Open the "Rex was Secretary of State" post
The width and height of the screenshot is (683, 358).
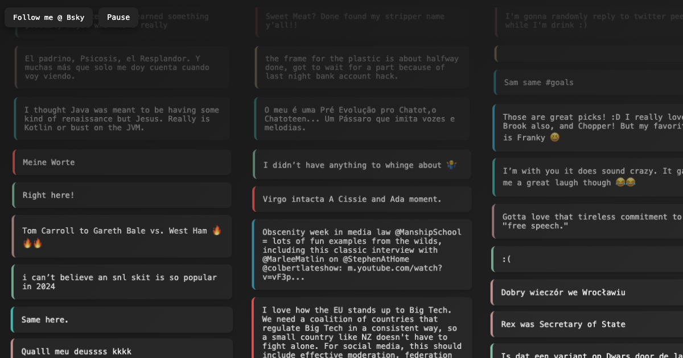pyautogui.click(x=586, y=324)
